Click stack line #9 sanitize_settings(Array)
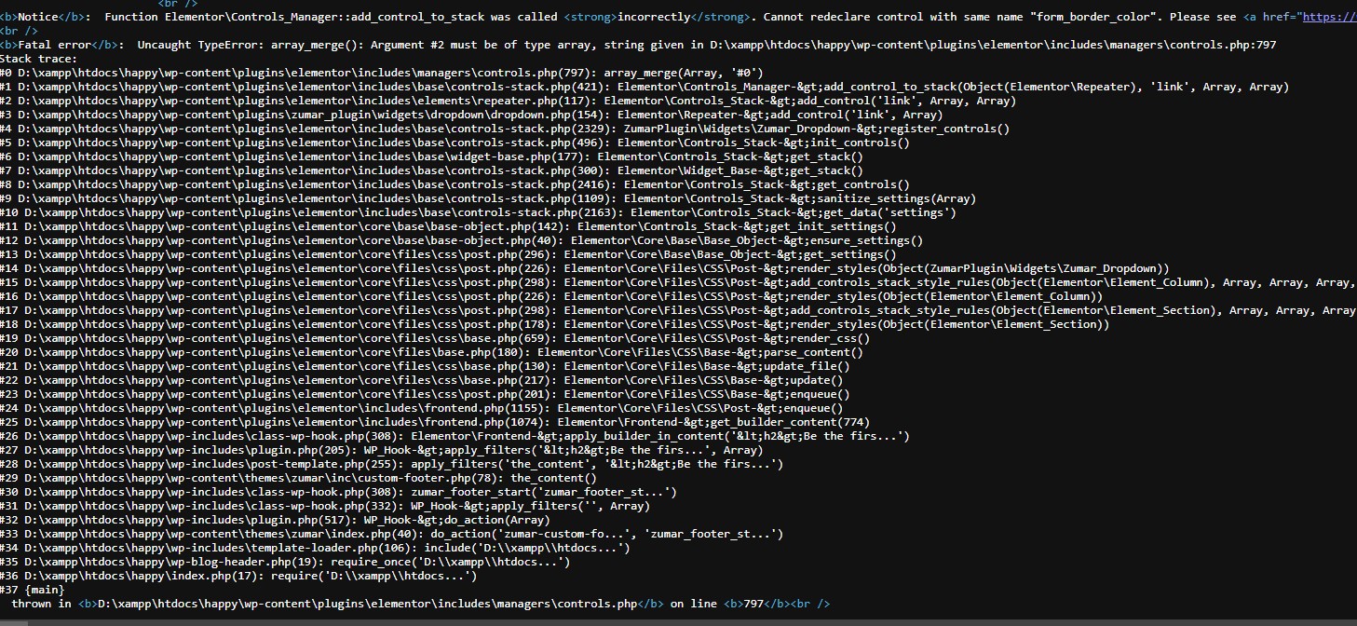Viewport: 1357px width, 626px height. (488, 198)
